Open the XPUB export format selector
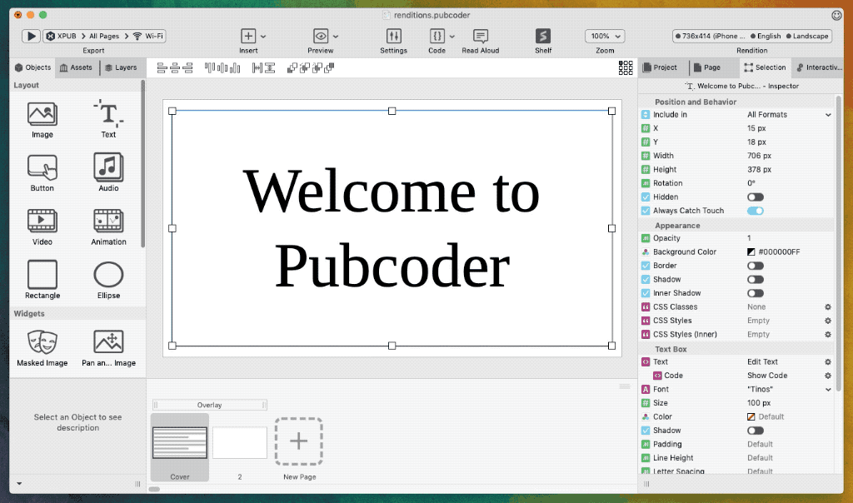Screen dimensions: 853x503 [x=61, y=36]
